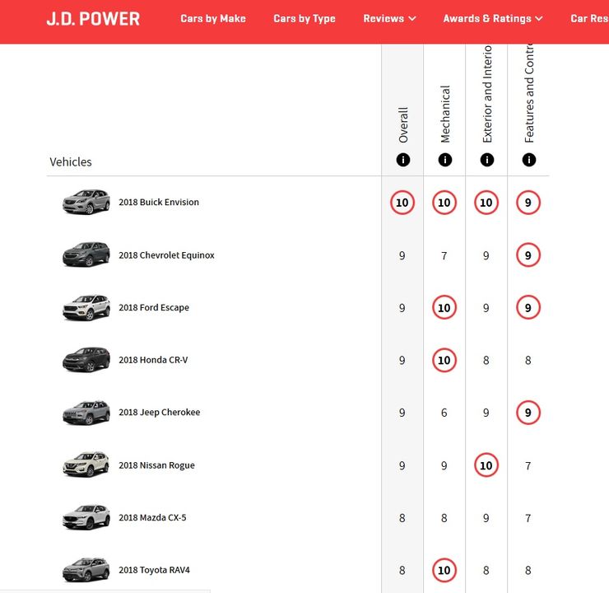Click the Exterior and Interior header label

(487, 94)
